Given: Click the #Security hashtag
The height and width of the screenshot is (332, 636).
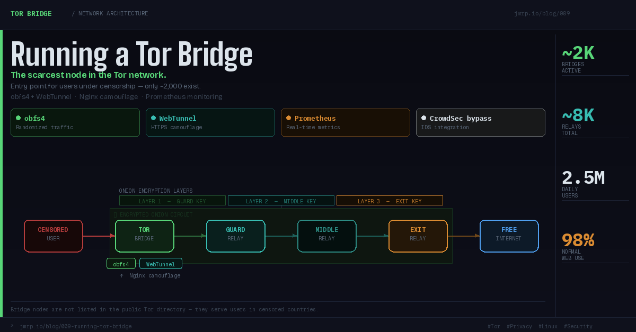Looking at the screenshot, I should [578, 327].
